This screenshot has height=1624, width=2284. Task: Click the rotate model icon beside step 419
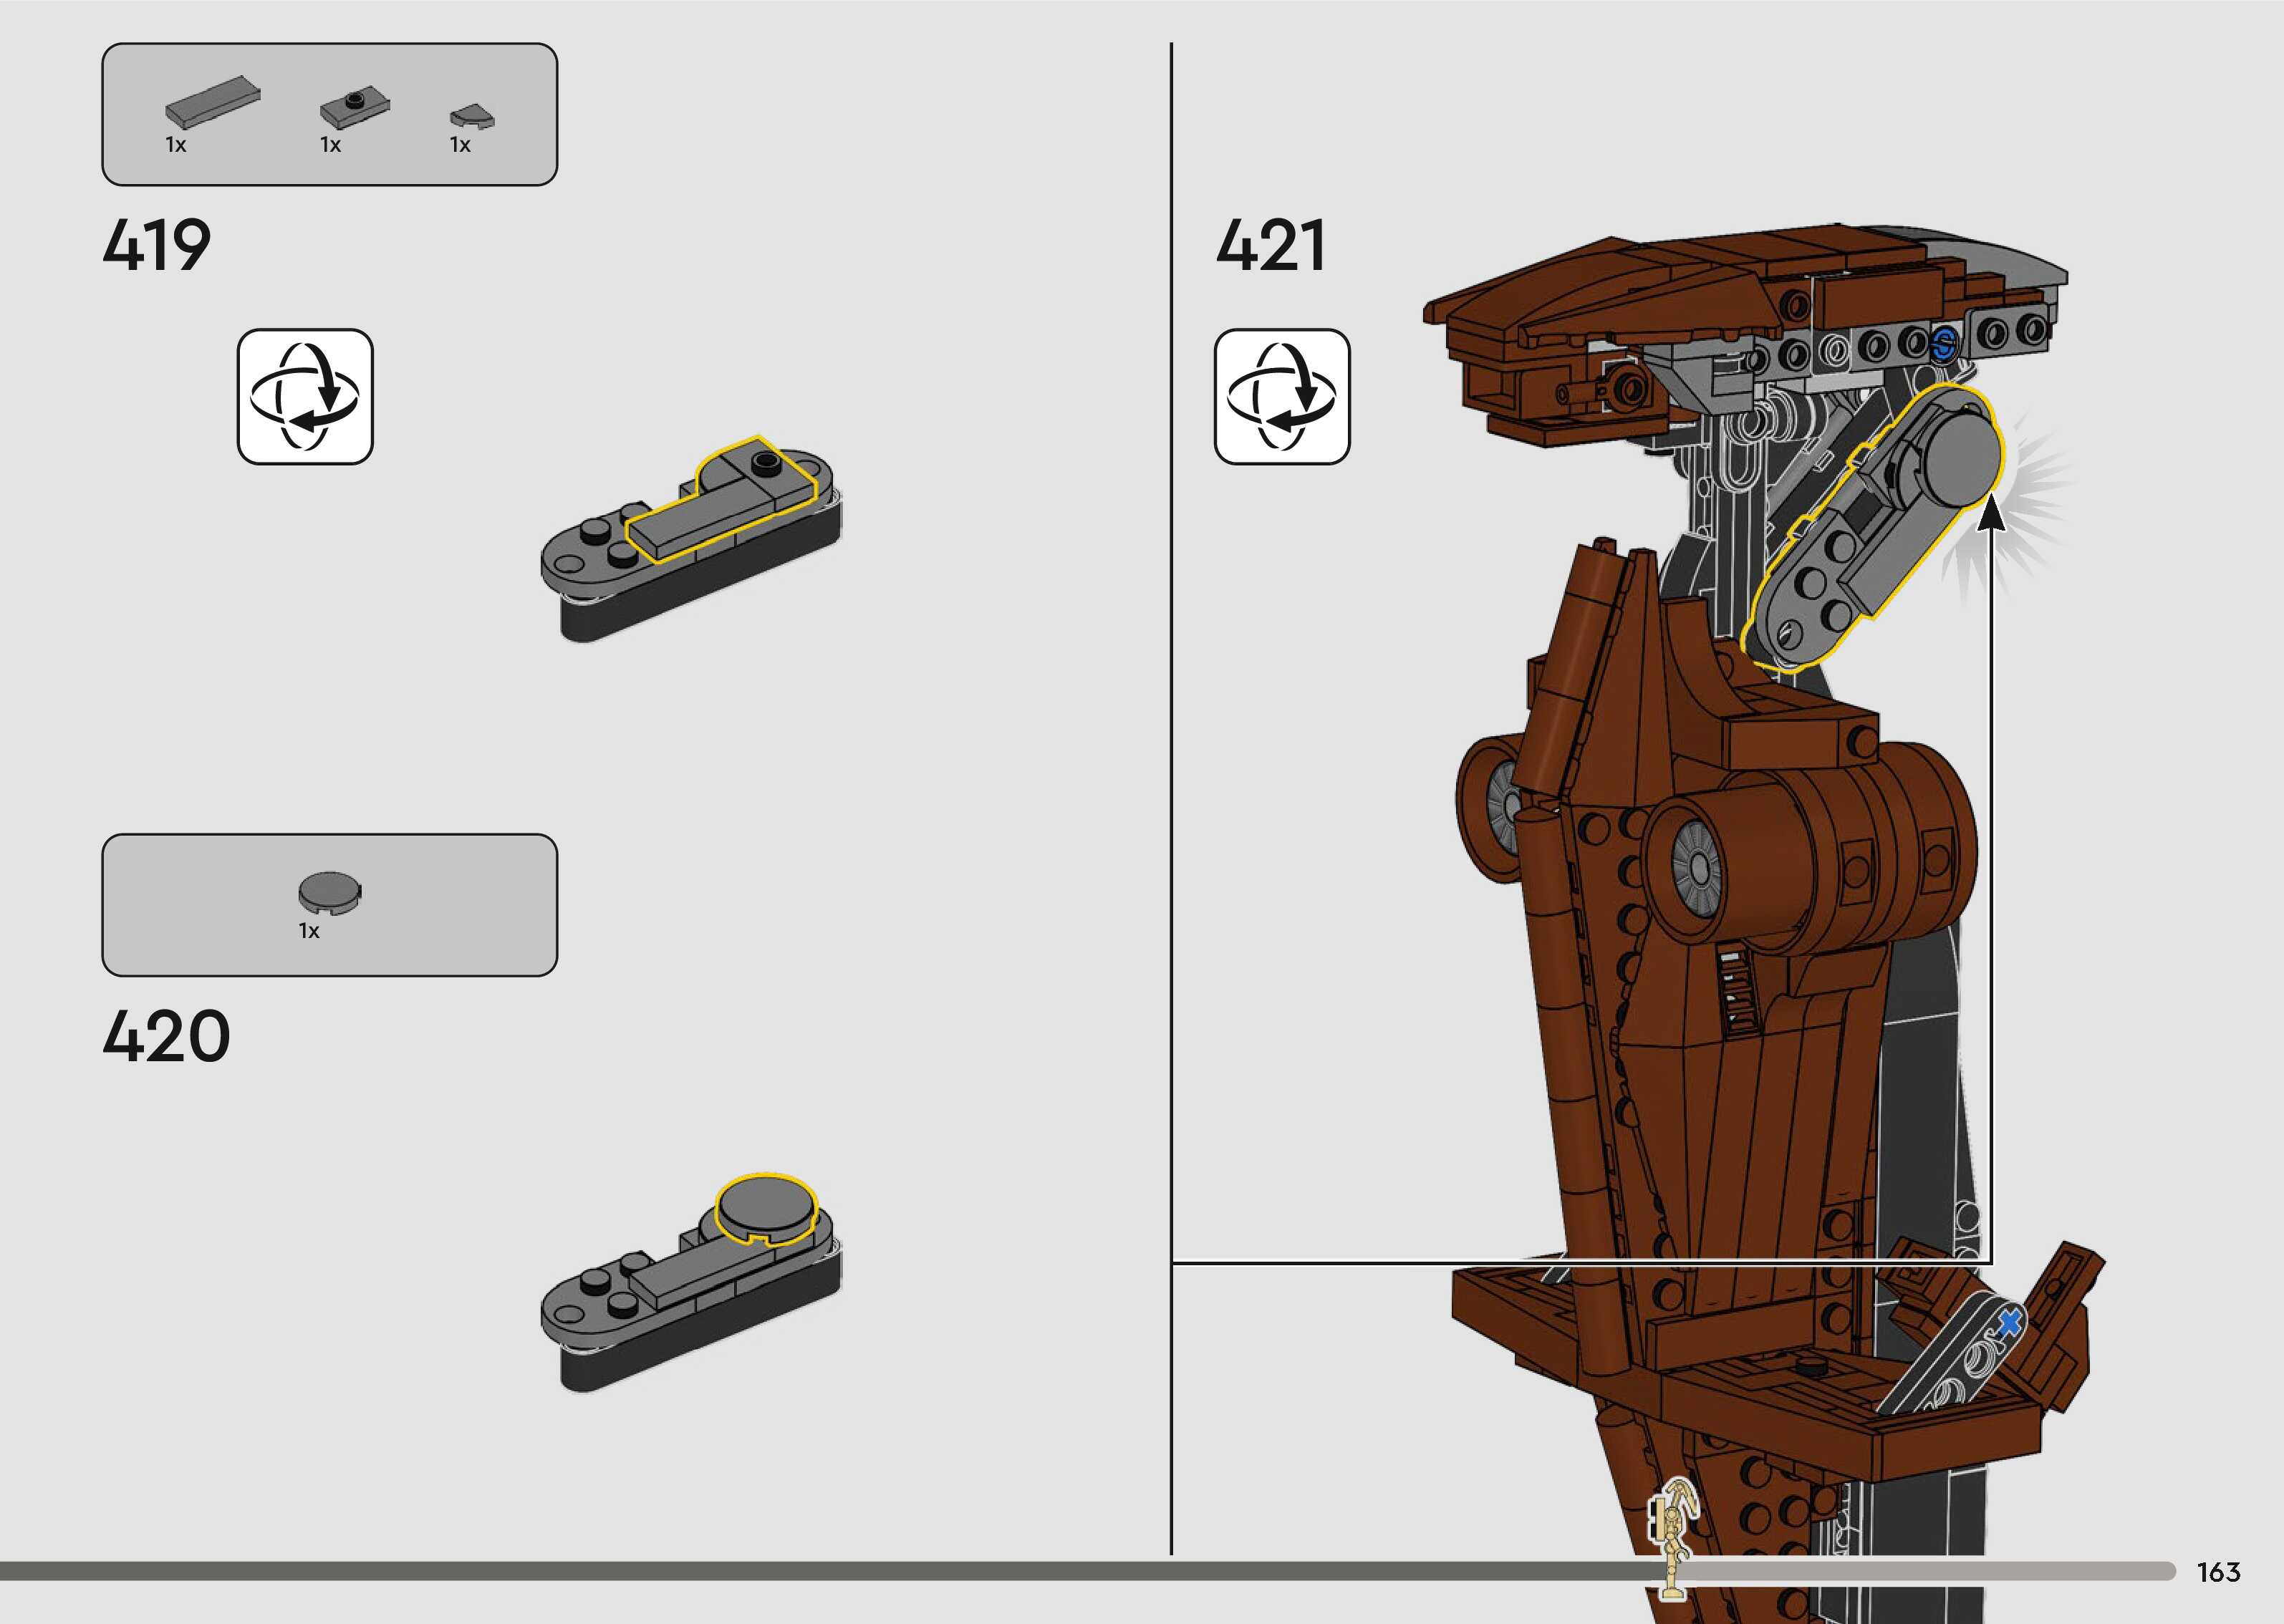pyautogui.click(x=305, y=397)
